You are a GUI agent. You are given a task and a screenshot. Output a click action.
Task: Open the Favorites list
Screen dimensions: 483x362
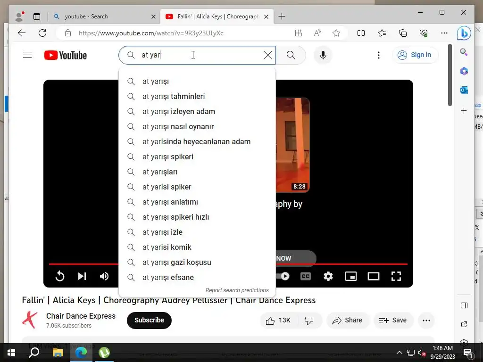[x=382, y=33]
